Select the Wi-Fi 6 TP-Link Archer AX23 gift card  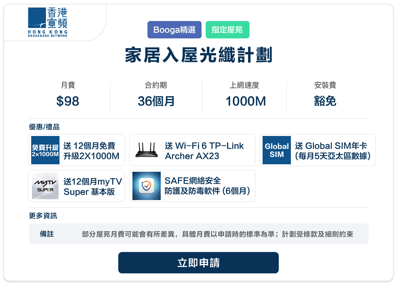(192, 150)
